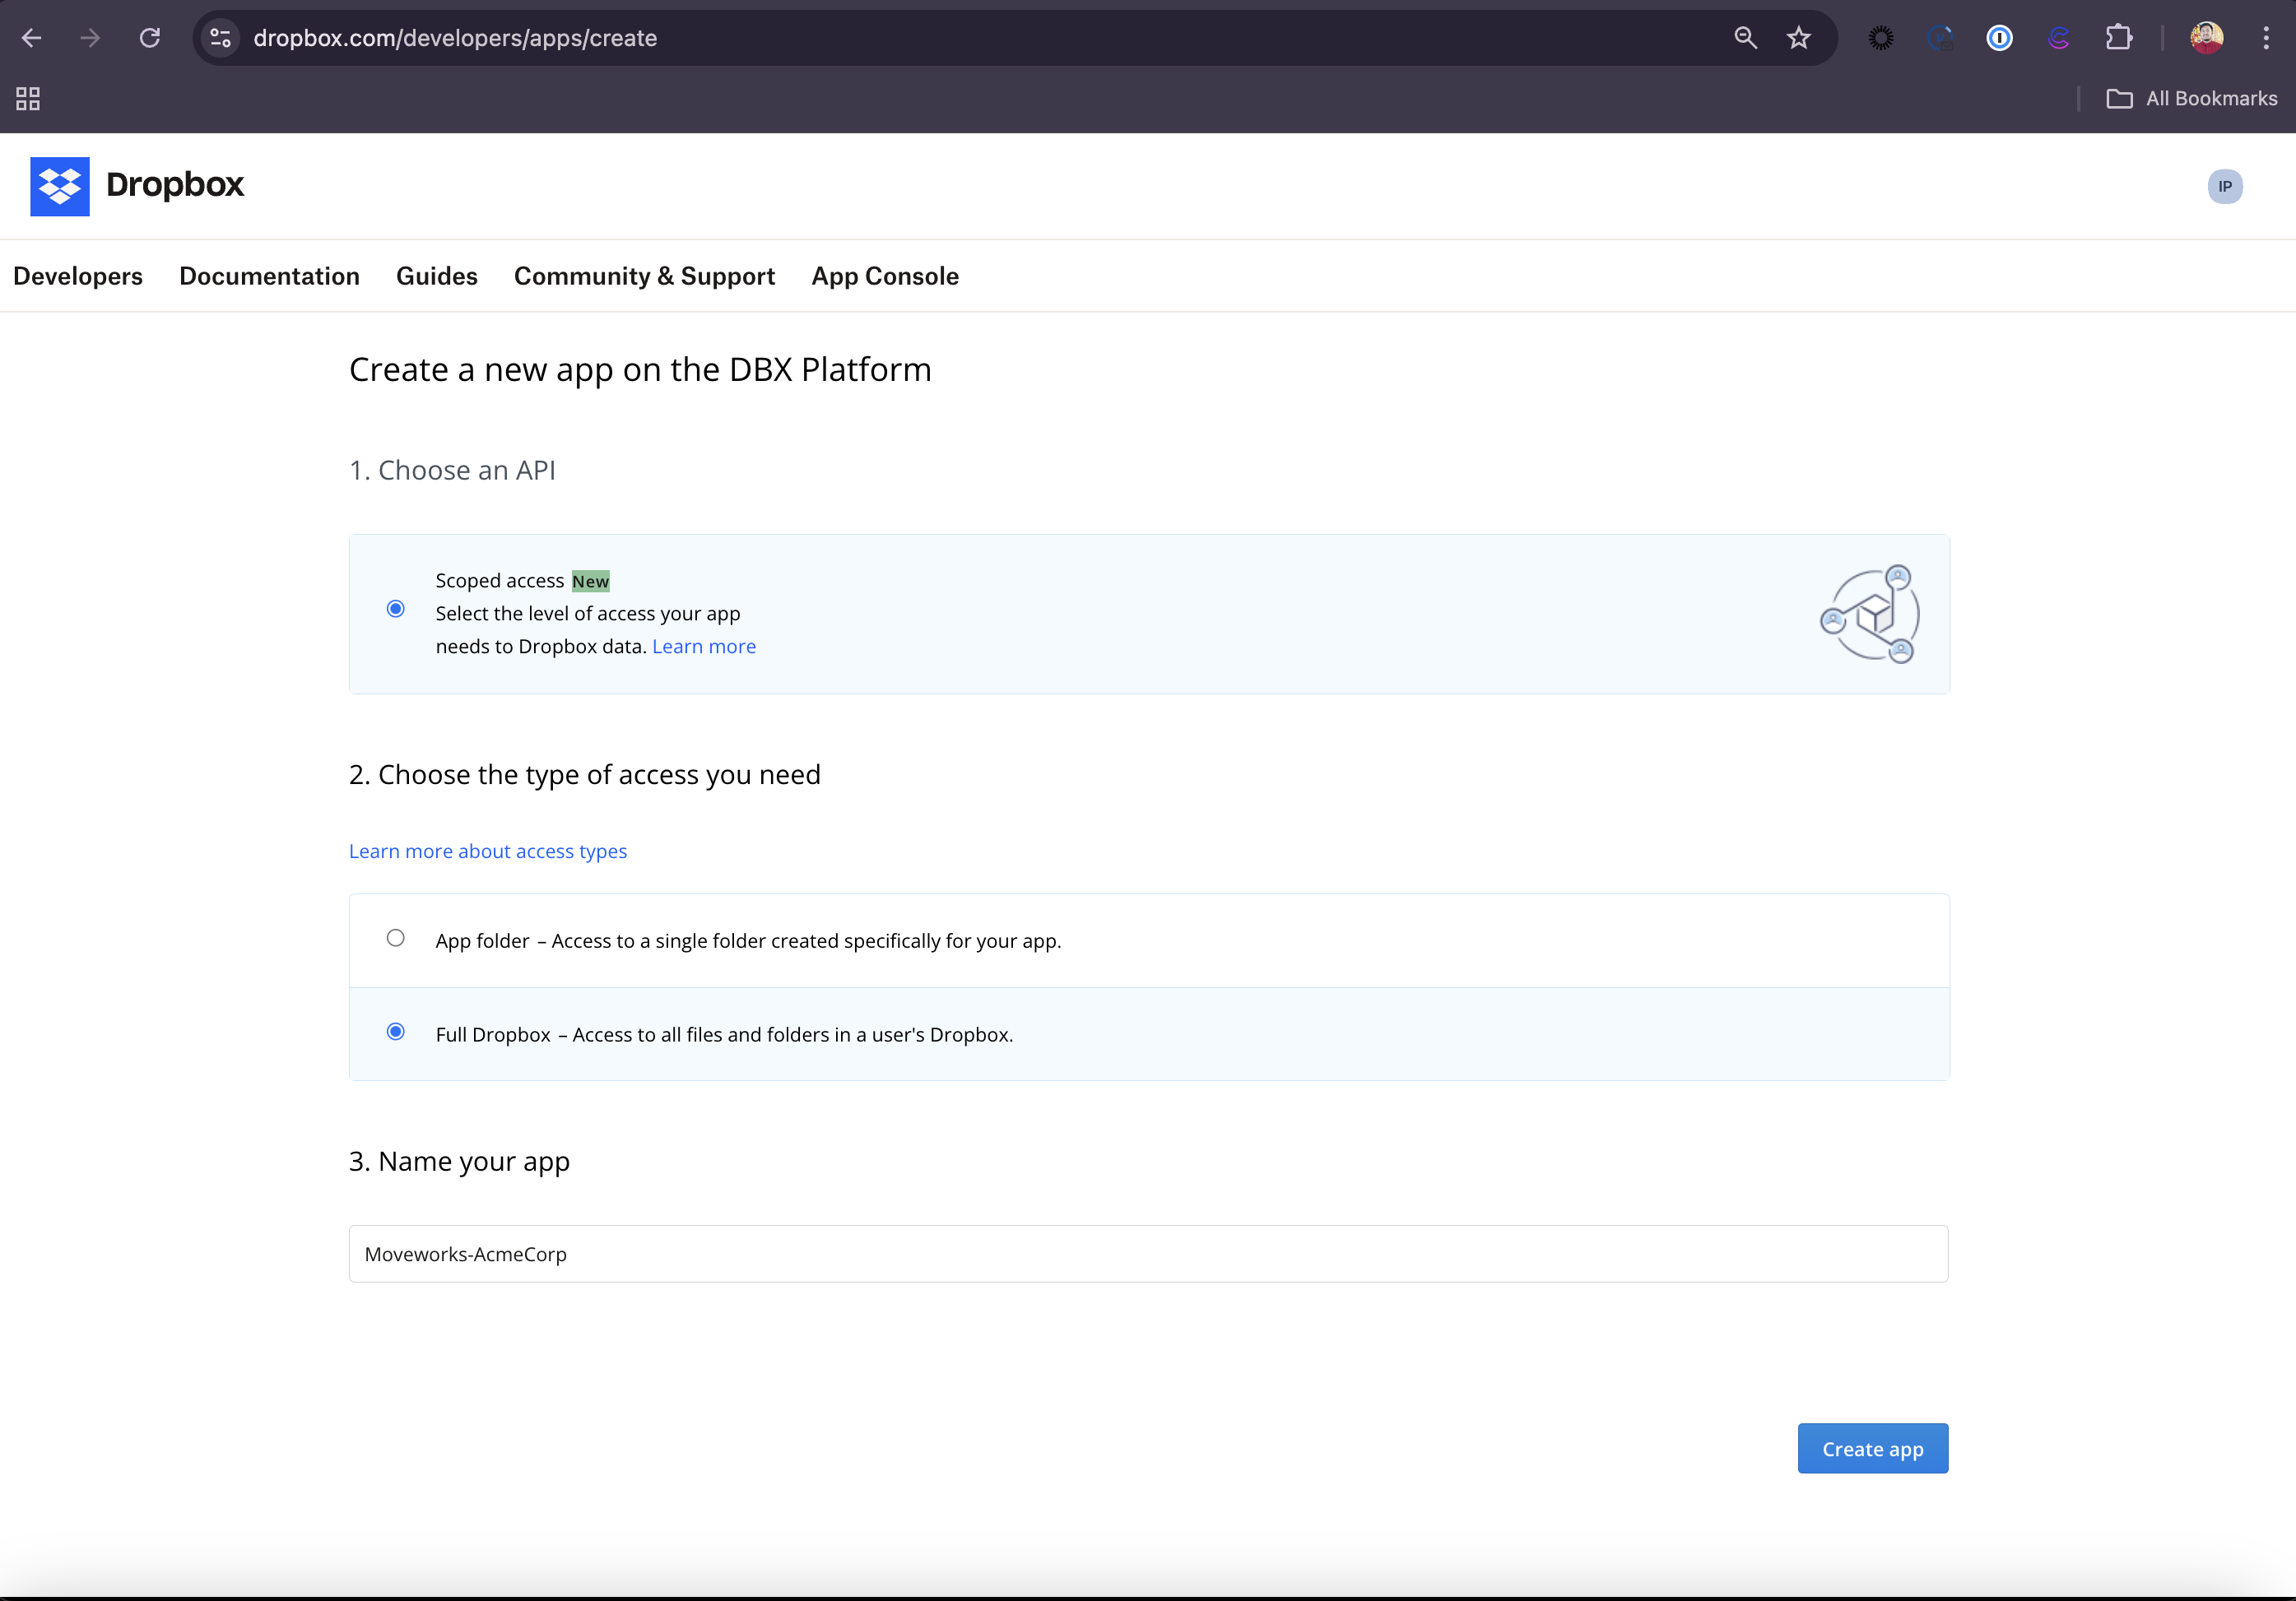Open the Guides nav item

point(437,276)
